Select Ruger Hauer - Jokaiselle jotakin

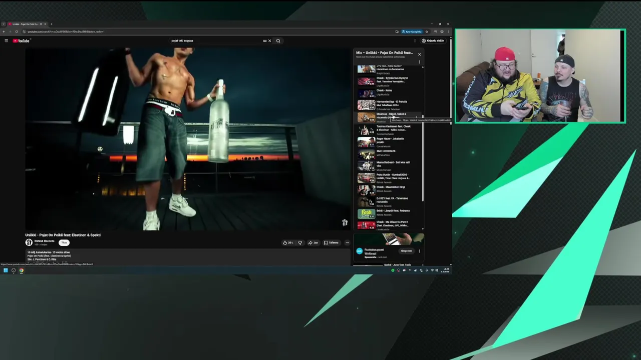[388, 142]
